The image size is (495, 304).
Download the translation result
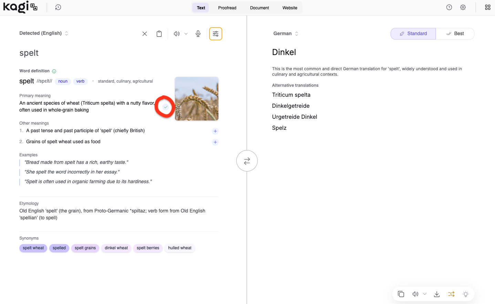coord(437,294)
